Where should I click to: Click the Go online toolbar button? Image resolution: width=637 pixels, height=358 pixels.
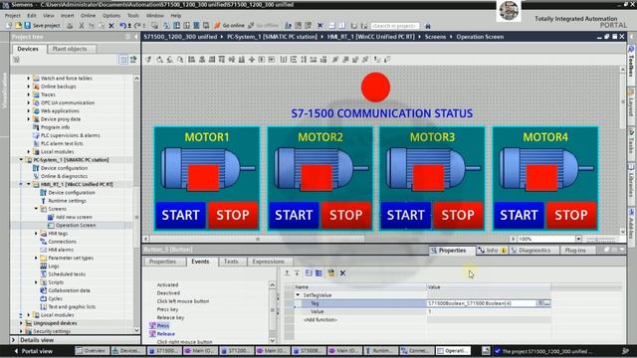click(230, 26)
